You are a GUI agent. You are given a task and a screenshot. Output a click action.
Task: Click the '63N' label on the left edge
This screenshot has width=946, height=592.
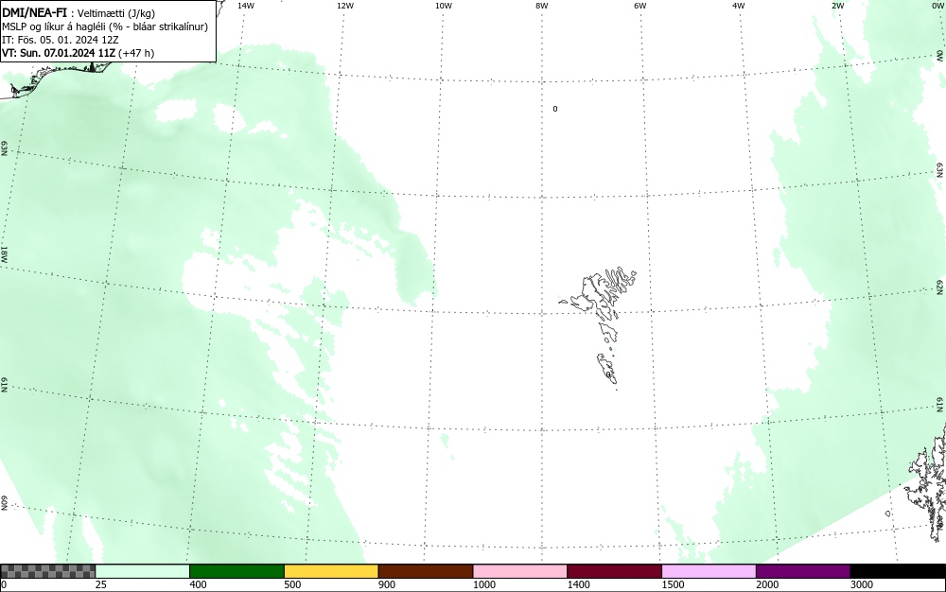[x=4, y=148]
